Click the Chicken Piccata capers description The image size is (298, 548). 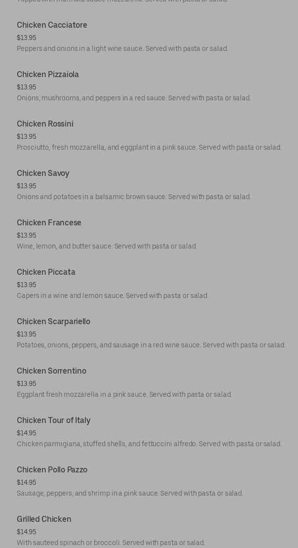click(x=112, y=295)
